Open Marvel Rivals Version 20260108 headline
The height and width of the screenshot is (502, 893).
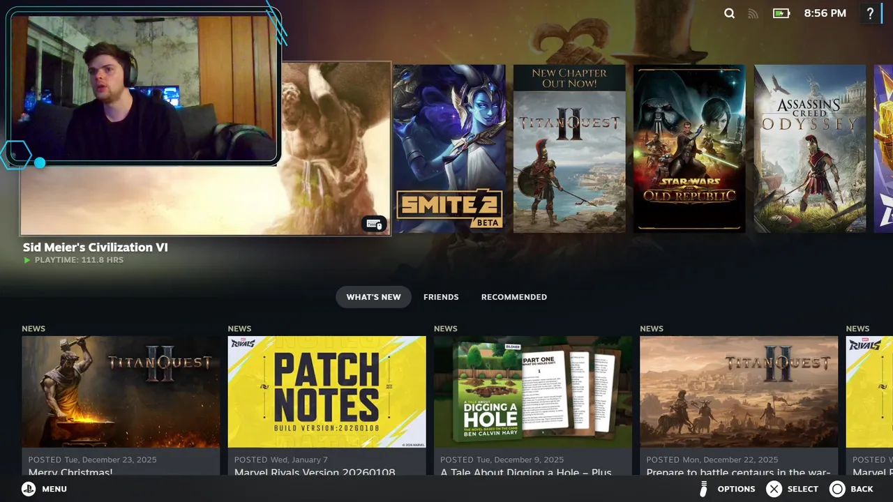tap(315, 472)
